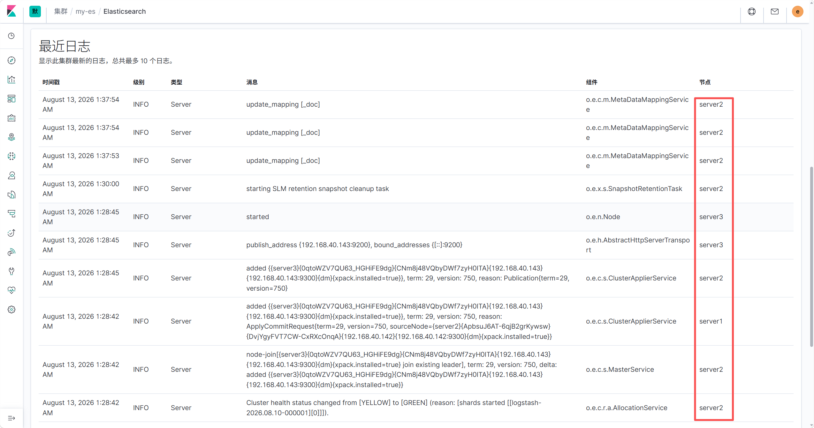Open Maps icon in sidebar

(11, 137)
